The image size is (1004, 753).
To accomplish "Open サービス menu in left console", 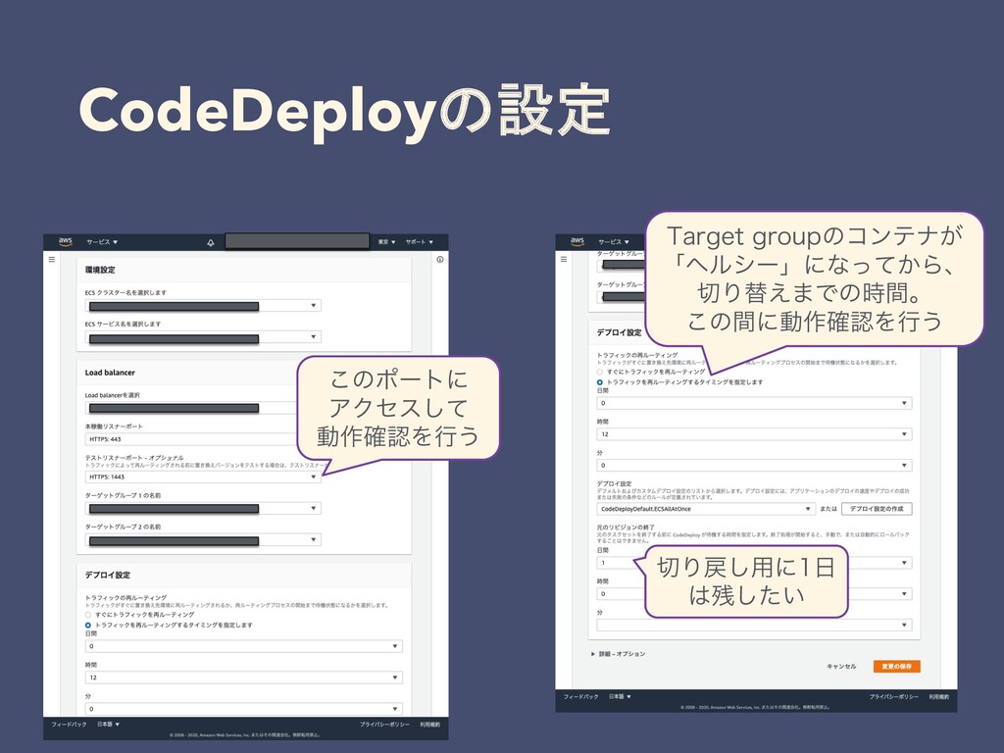I will tap(102, 242).
